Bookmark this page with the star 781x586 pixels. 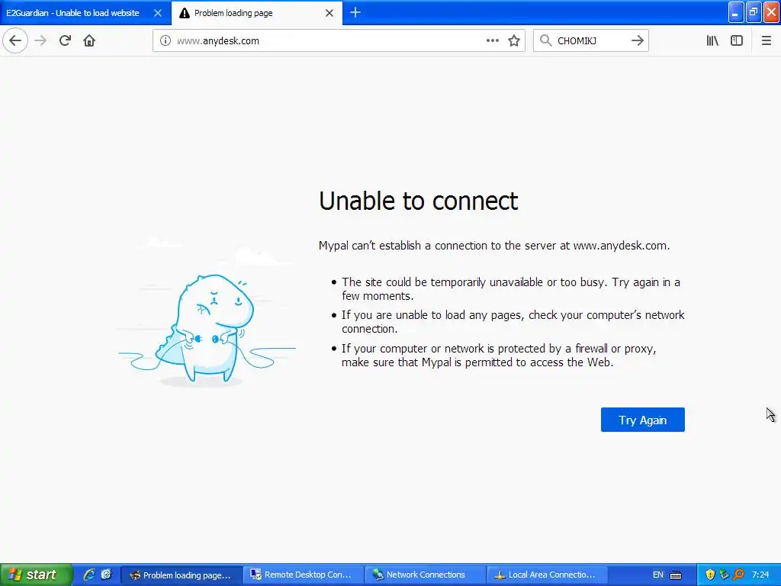click(514, 41)
